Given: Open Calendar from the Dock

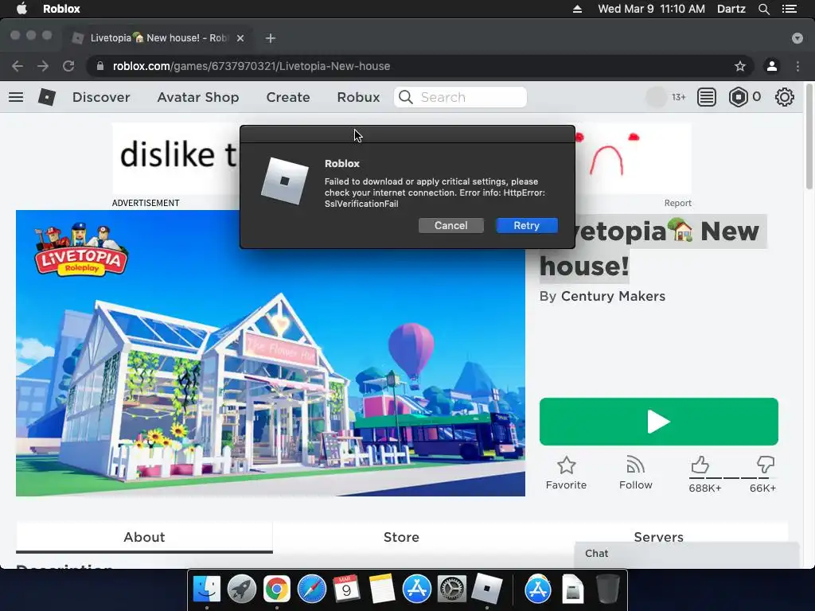Looking at the screenshot, I should pyautogui.click(x=346, y=590).
